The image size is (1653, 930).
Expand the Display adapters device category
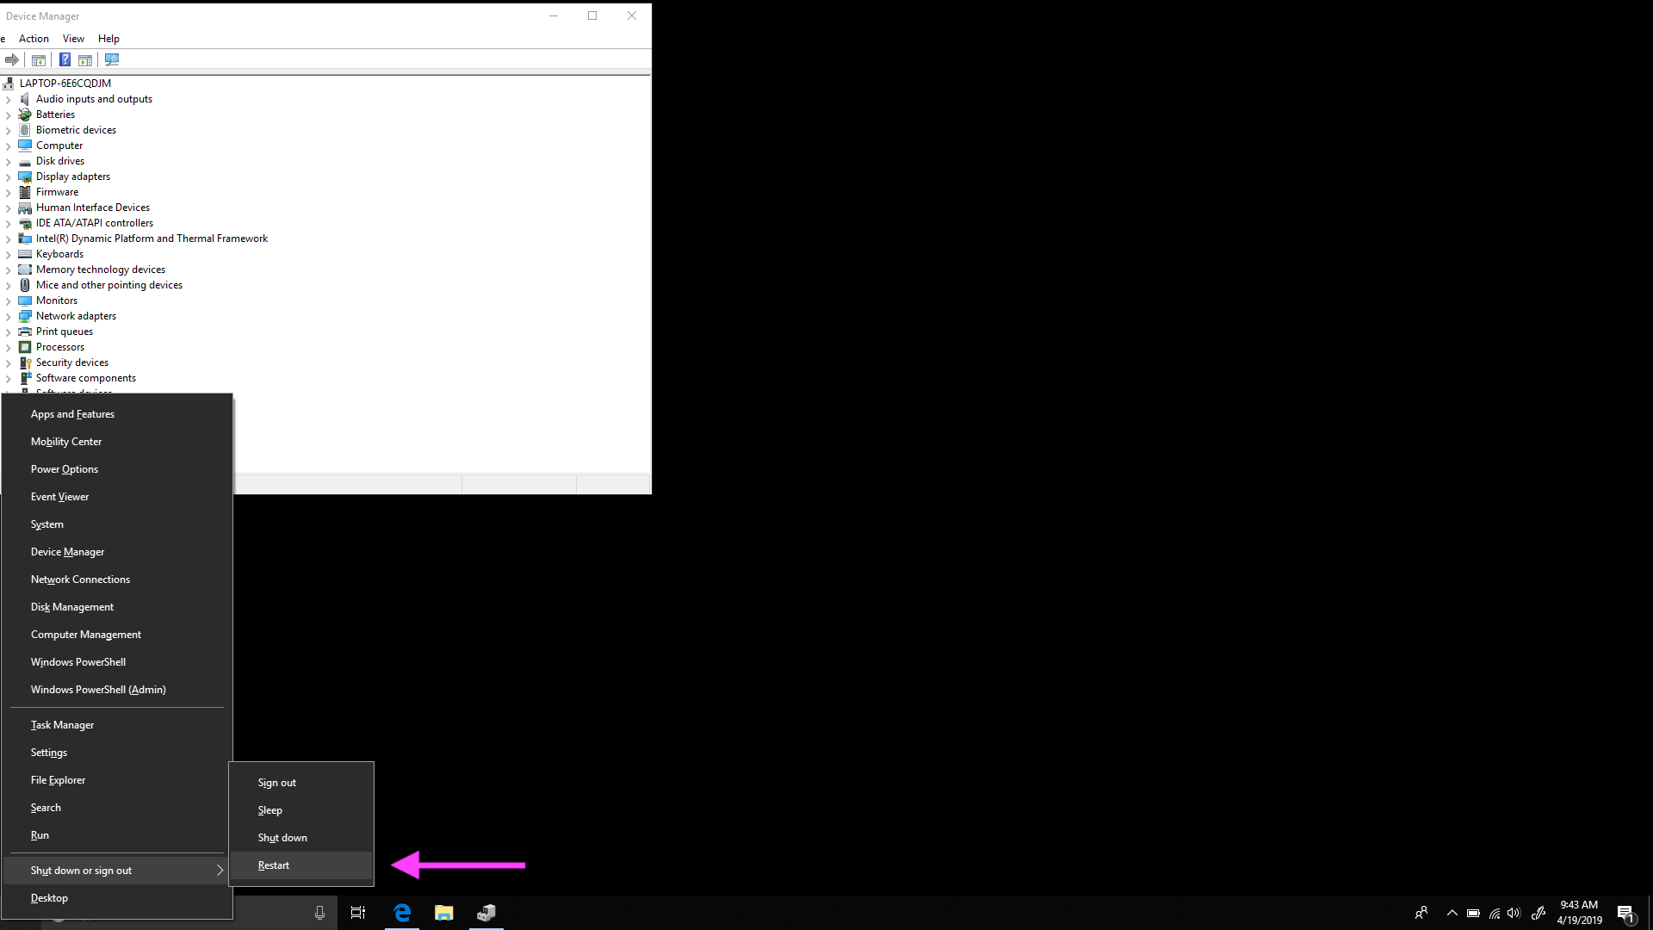[9, 176]
